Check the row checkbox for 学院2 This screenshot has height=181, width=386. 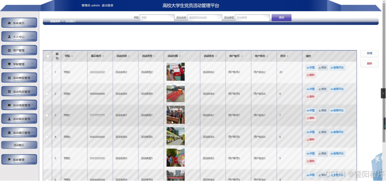pyautogui.click(x=47, y=72)
